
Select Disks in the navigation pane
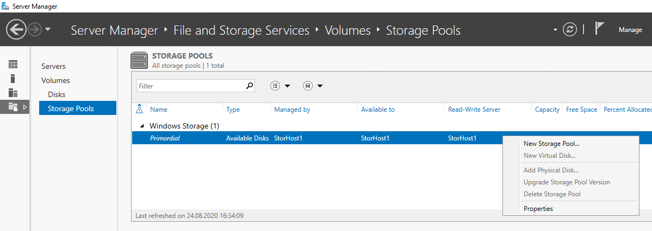pyautogui.click(x=57, y=94)
